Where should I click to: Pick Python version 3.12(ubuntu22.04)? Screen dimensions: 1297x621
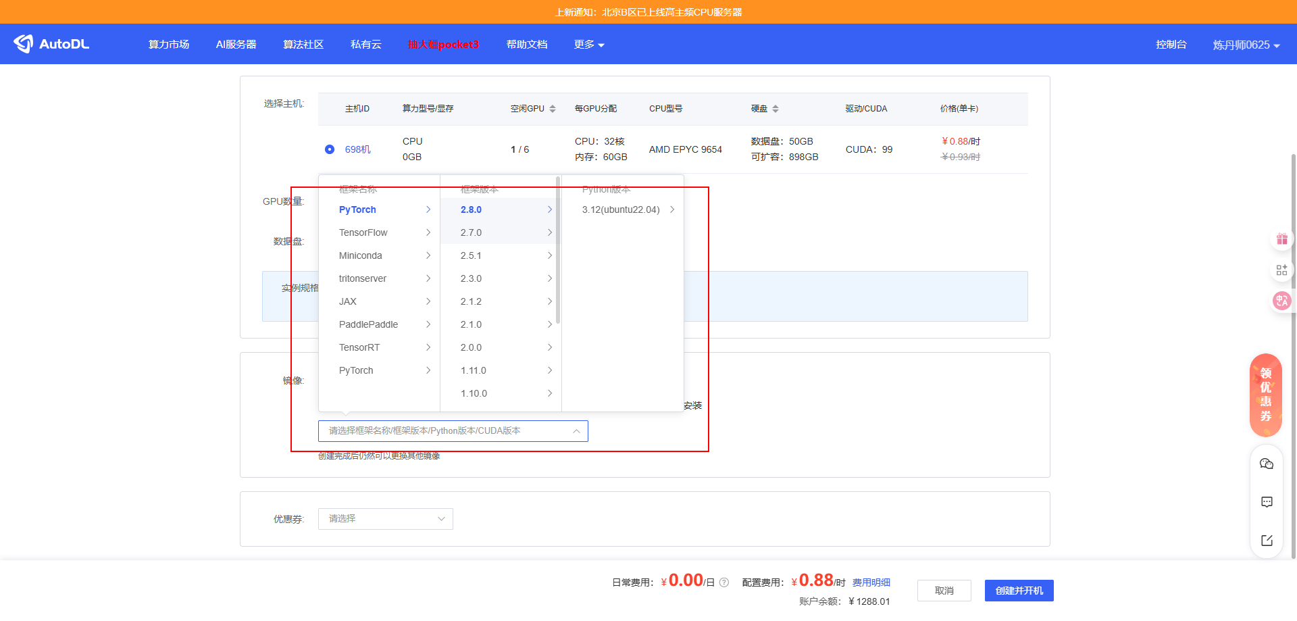point(623,209)
